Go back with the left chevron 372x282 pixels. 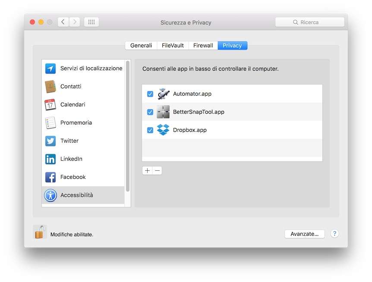click(63, 22)
